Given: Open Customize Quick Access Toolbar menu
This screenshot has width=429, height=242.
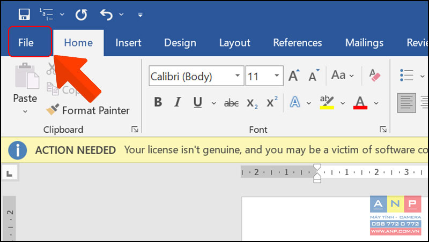Looking at the screenshot, I should coord(140,15).
